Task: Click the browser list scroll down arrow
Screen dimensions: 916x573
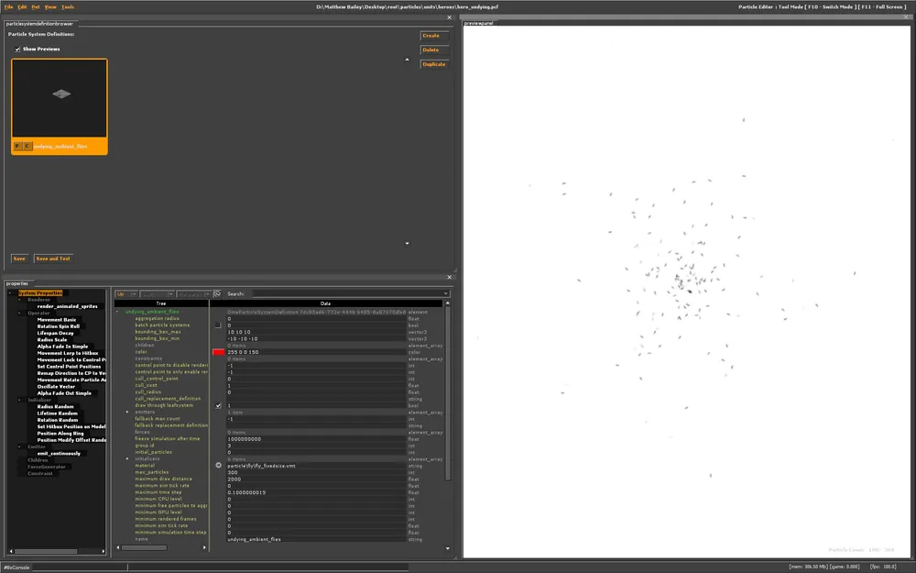Action: 408,244
